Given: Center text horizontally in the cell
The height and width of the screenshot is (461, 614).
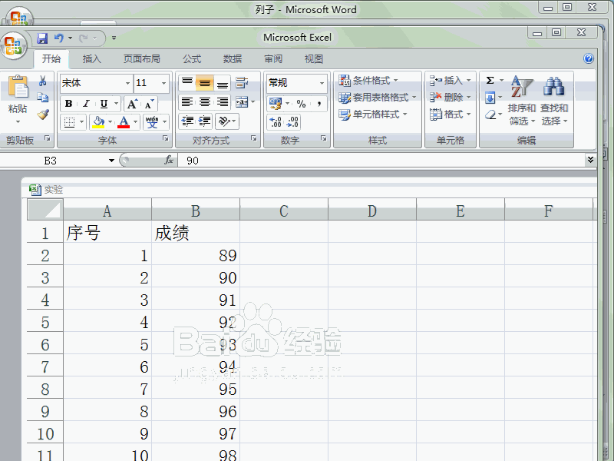Looking at the screenshot, I should [204, 102].
